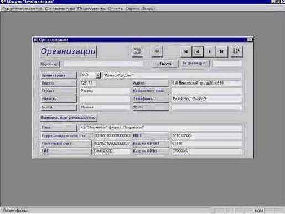Click the Код по ОКПО value field
Viewport: 285px width, 214px height.
point(206,152)
